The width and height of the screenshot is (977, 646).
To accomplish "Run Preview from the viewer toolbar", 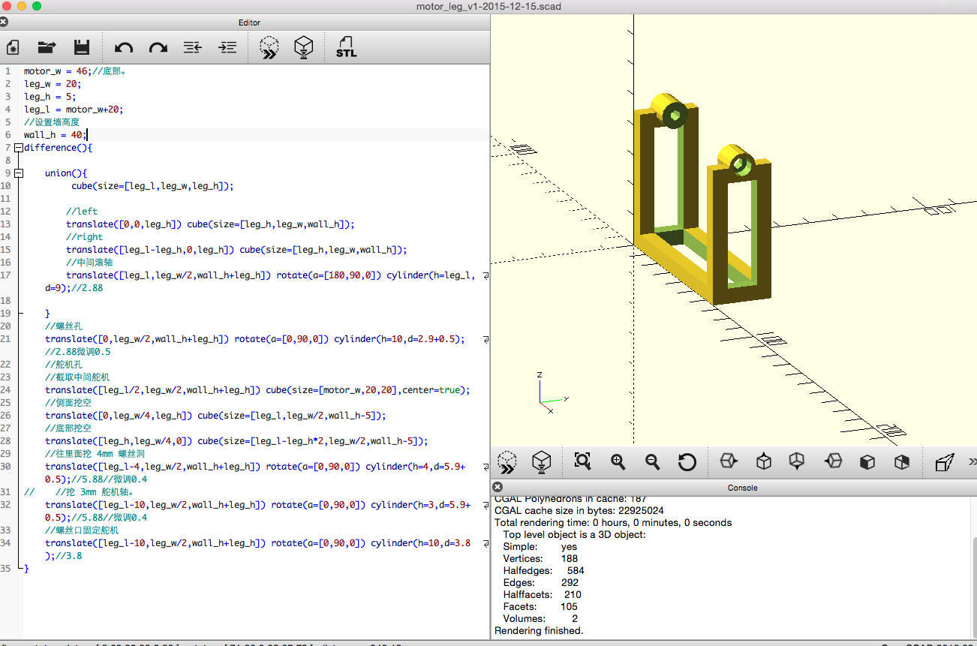I will tap(507, 461).
